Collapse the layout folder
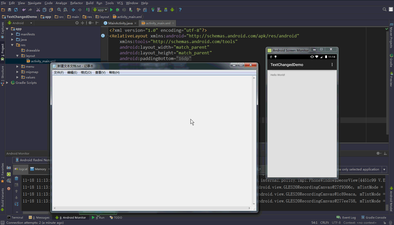394x225 pixels. pyautogui.click(x=17, y=56)
